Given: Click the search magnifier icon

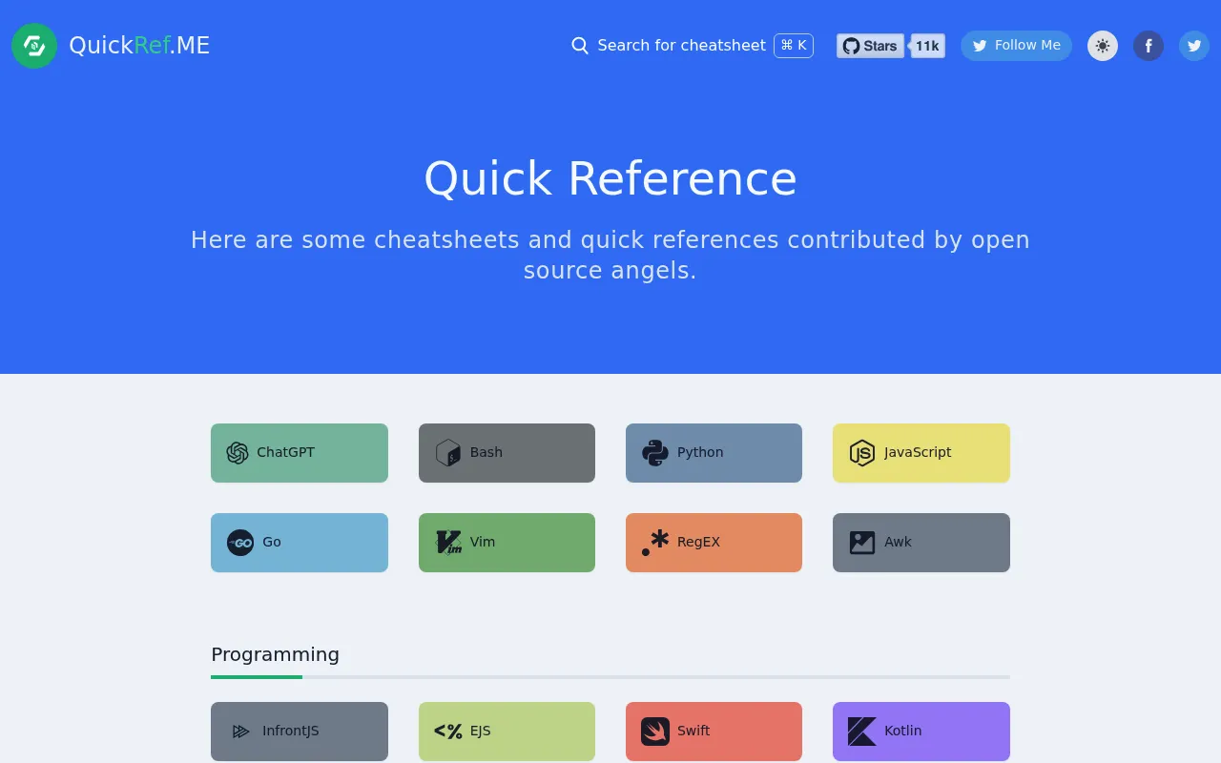Looking at the screenshot, I should click(580, 46).
